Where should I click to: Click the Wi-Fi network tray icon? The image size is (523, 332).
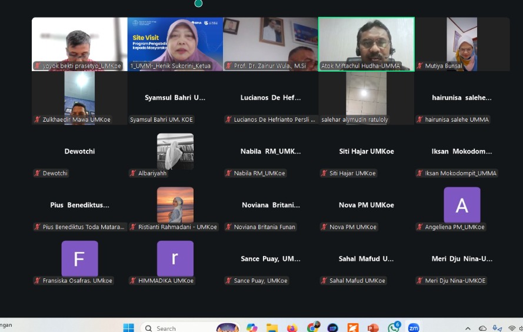(x=512, y=328)
